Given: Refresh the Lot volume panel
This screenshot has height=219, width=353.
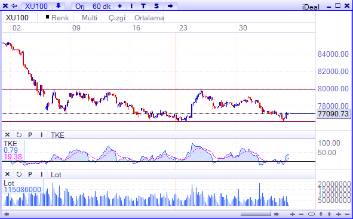Looking at the screenshot, I should pyautogui.click(x=19, y=174).
